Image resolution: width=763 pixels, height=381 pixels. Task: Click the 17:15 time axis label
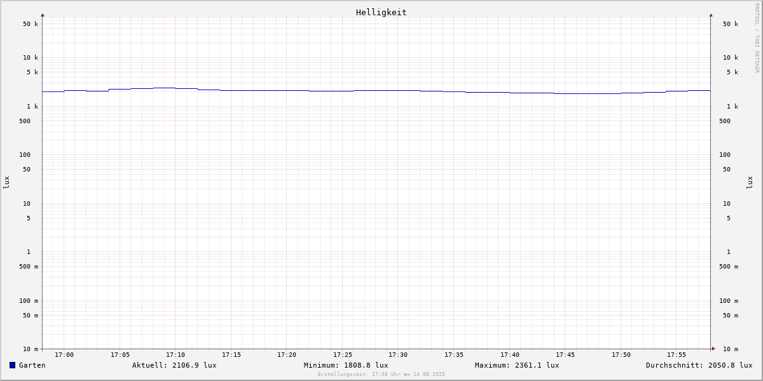click(231, 355)
